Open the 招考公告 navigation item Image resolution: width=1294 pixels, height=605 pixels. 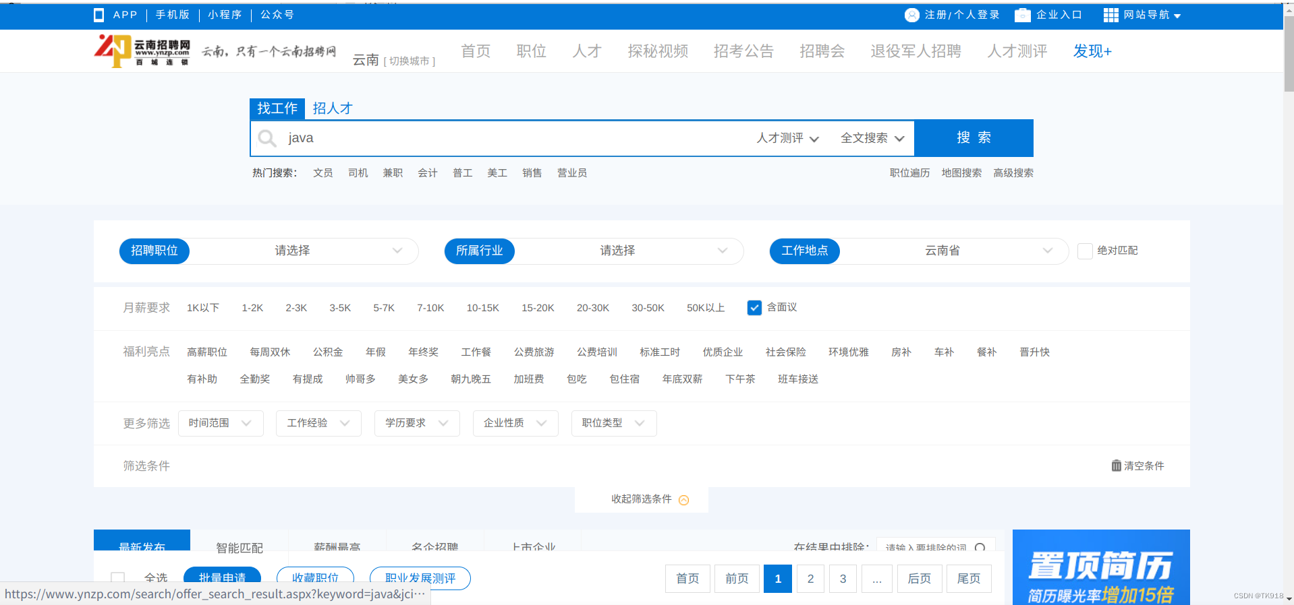coord(743,51)
